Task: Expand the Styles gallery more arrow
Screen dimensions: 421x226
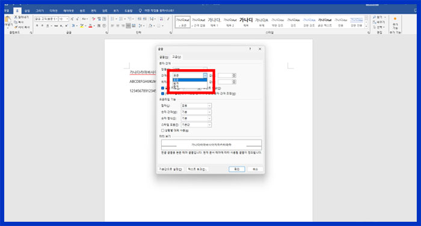Action: [366, 26]
